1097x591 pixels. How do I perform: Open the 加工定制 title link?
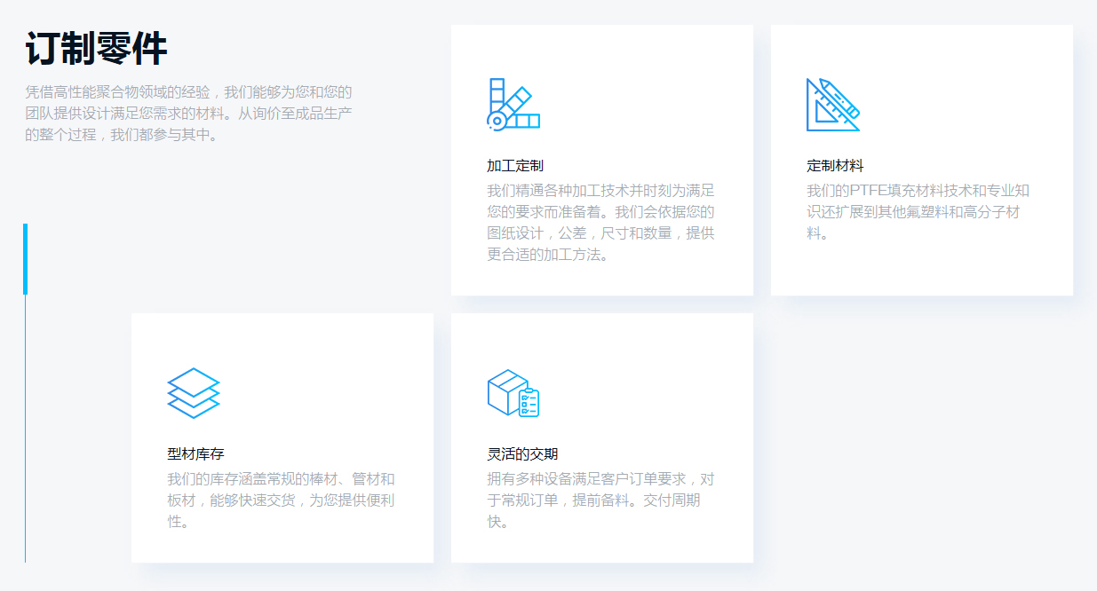(515, 166)
